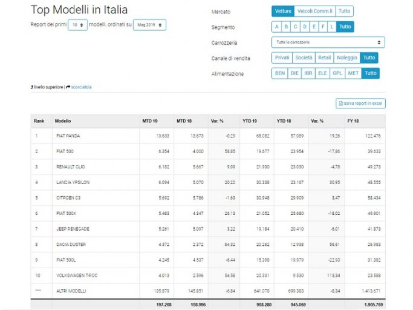Screen dimensions: 413x310
Task: Filter fuel type by GPL
Action: [x=337, y=73]
